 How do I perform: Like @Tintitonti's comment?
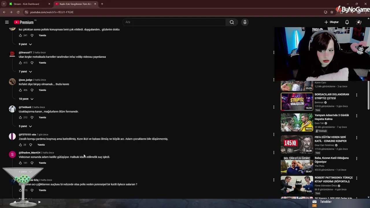click(x=20, y=118)
